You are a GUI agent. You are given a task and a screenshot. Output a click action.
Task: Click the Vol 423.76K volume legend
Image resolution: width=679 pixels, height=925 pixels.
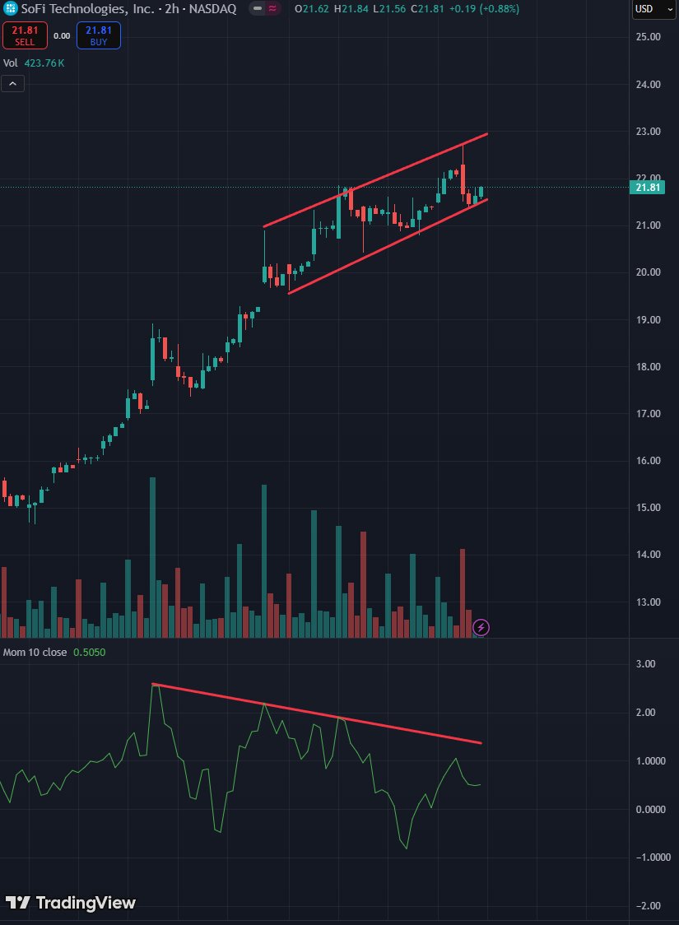pos(34,63)
